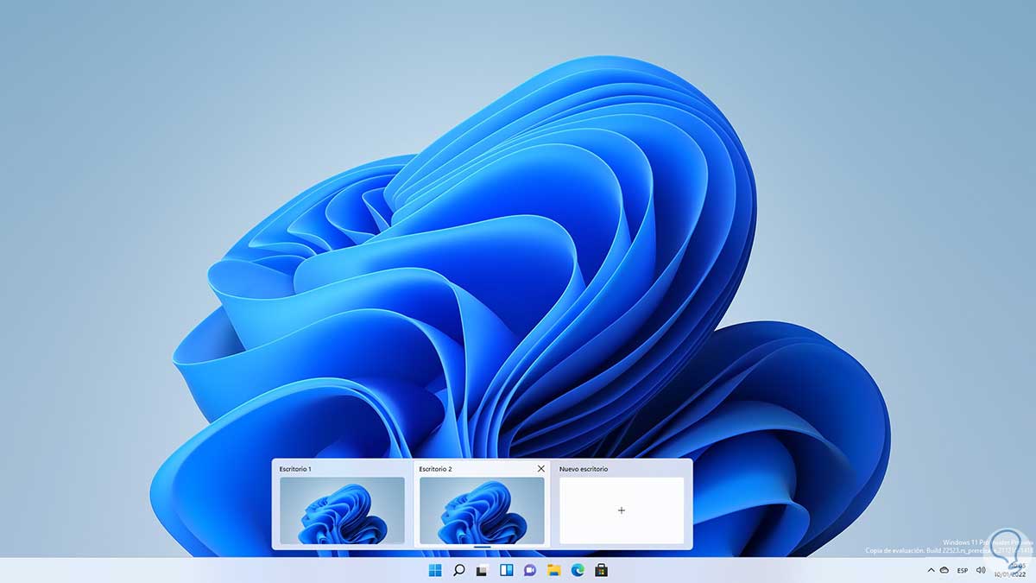Select the Escritorio 2 desktop thumbnail

[x=482, y=510]
